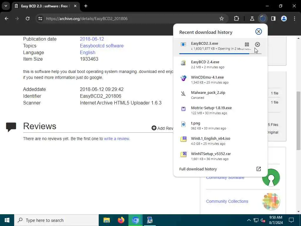Click the page vertical scrollbar thumb
Screen dimensions: 301x226
(x=298, y=121)
